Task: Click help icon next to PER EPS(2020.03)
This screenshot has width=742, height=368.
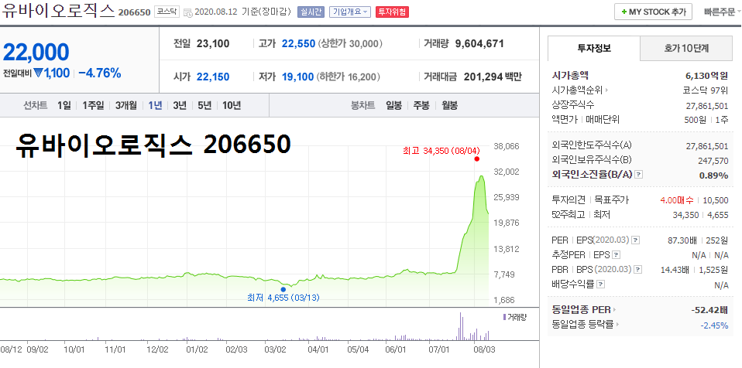Action: pyautogui.click(x=635, y=240)
